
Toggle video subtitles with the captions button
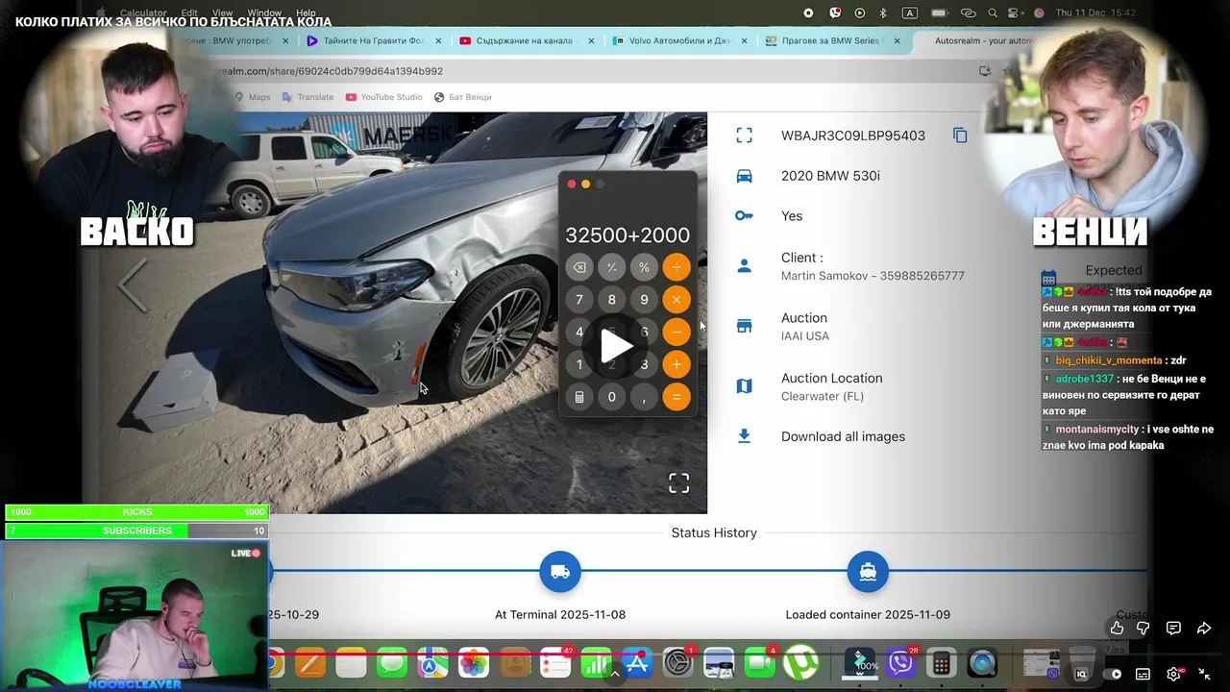tap(1143, 675)
